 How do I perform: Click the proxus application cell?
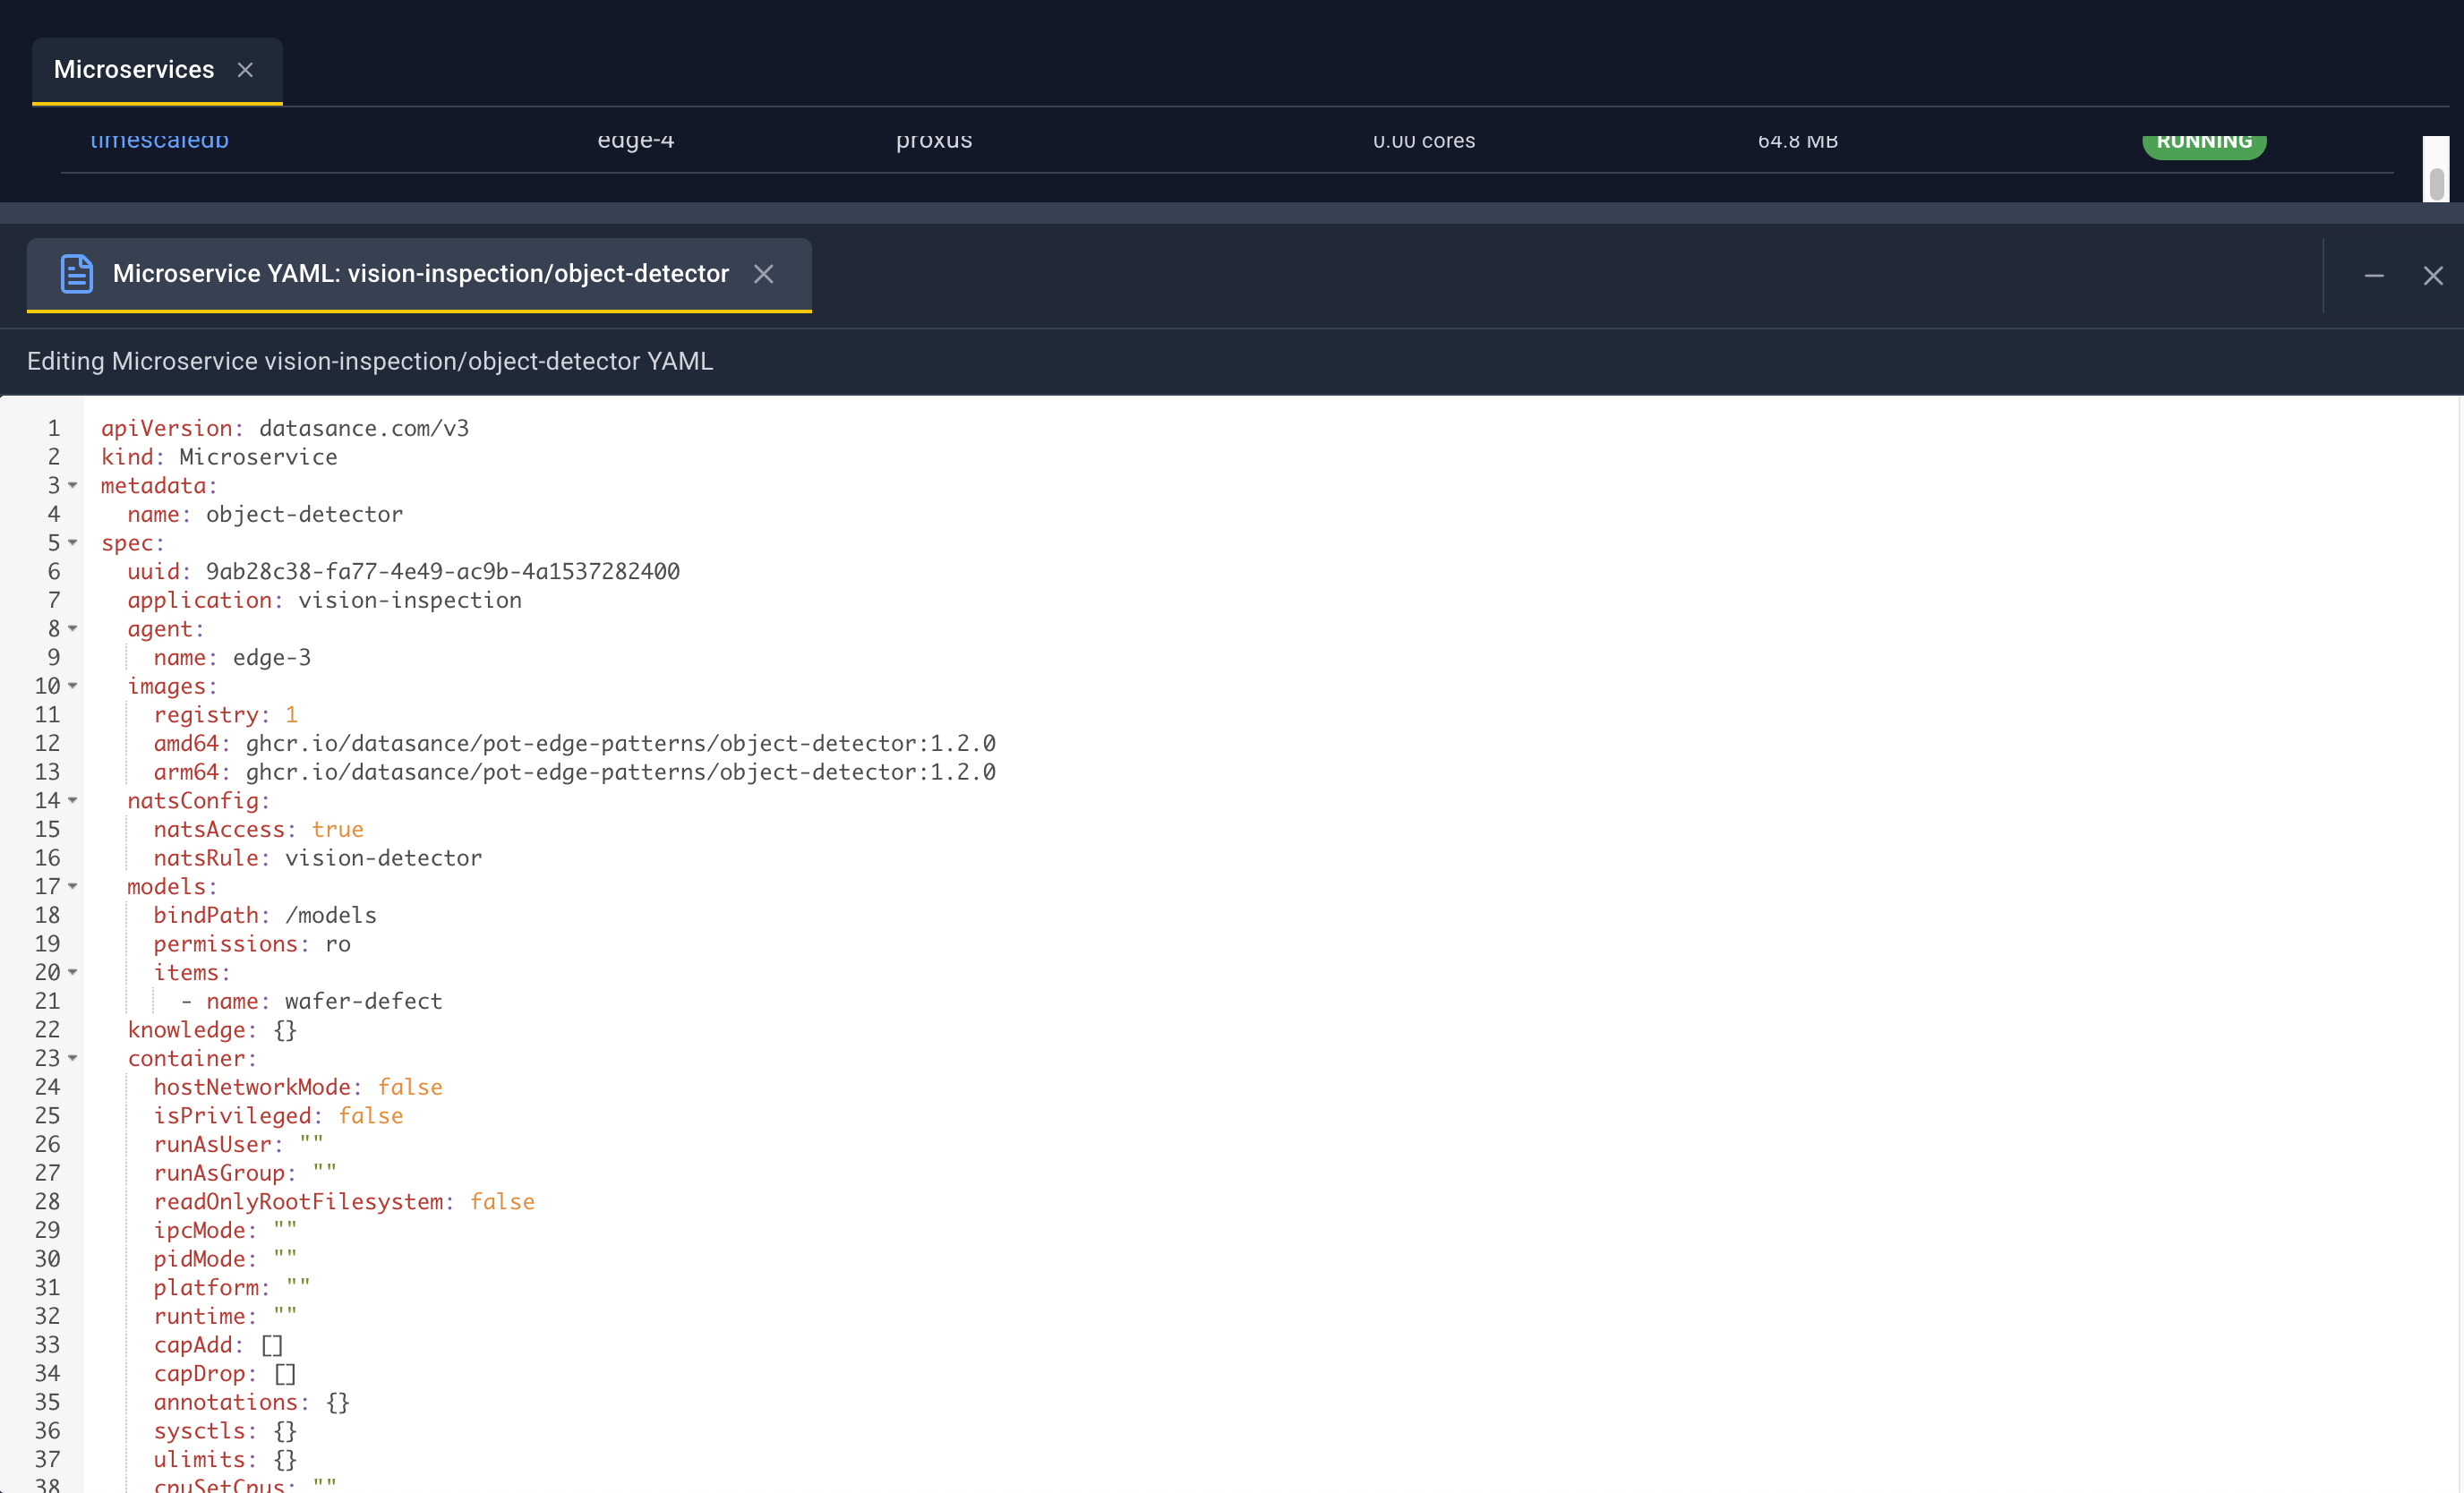[934, 141]
